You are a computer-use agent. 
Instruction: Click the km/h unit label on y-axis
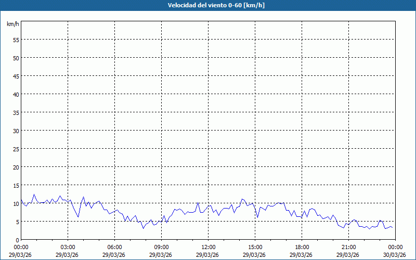[x=12, y=24]
